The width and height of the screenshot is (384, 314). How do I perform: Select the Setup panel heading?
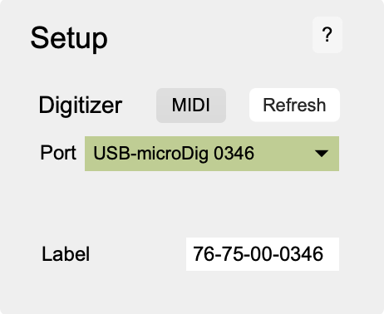[69, 38]
